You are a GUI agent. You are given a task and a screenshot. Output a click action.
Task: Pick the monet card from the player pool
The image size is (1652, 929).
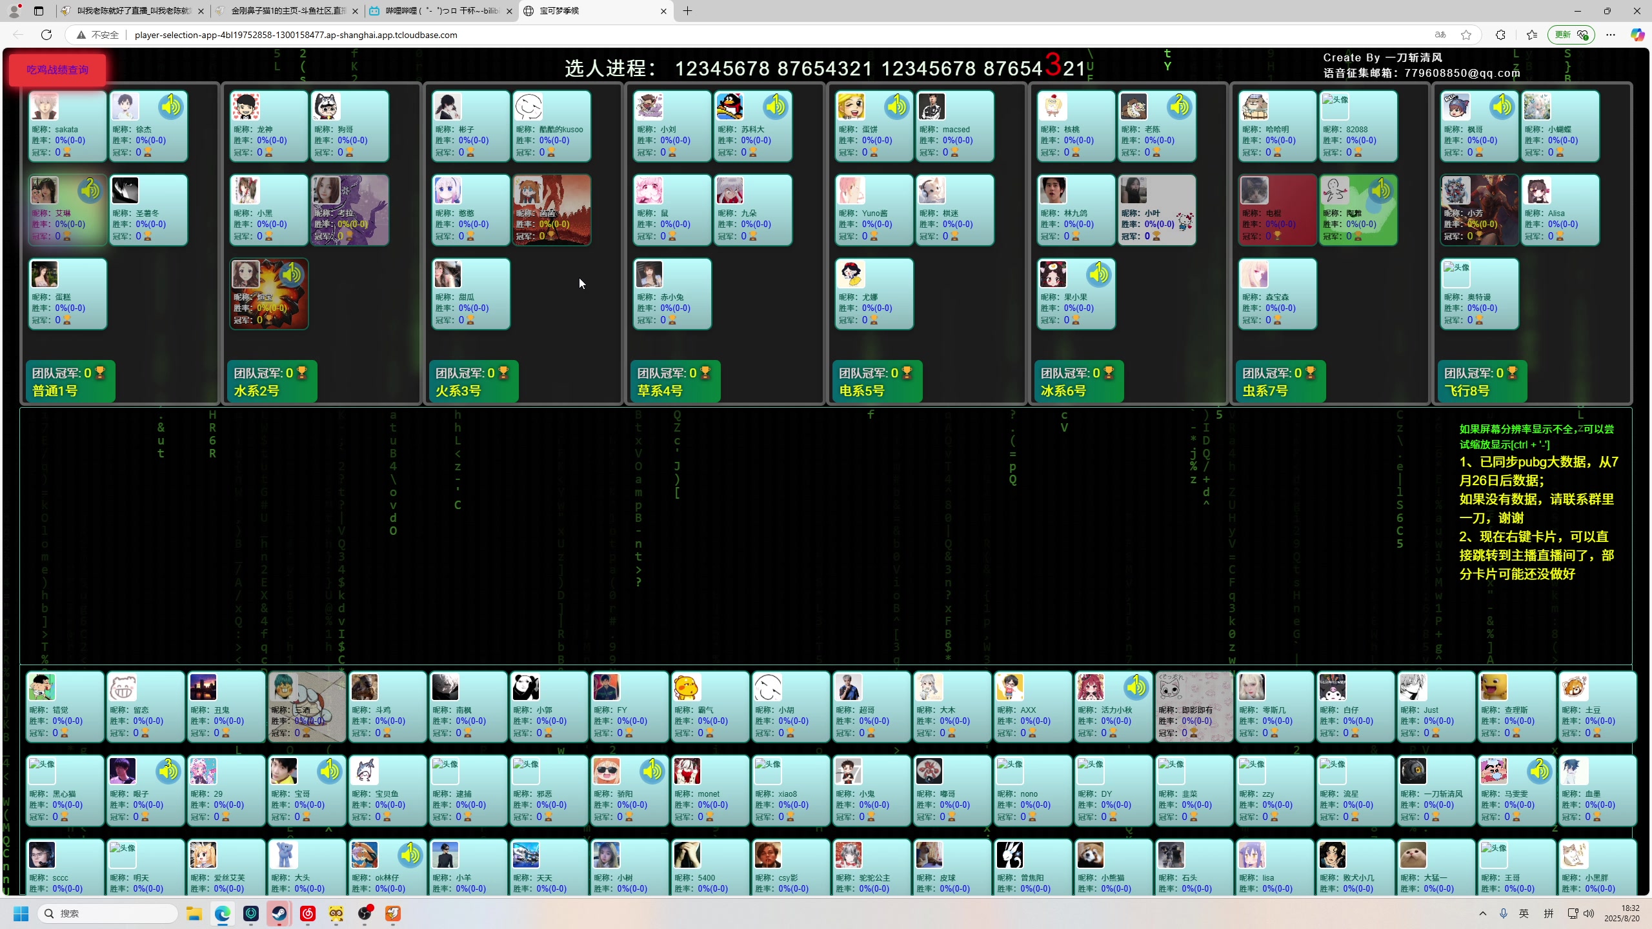coord(710,790)
